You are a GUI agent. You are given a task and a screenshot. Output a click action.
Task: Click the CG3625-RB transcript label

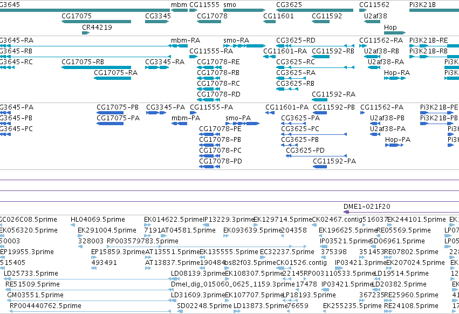click(x=295, y=84)
